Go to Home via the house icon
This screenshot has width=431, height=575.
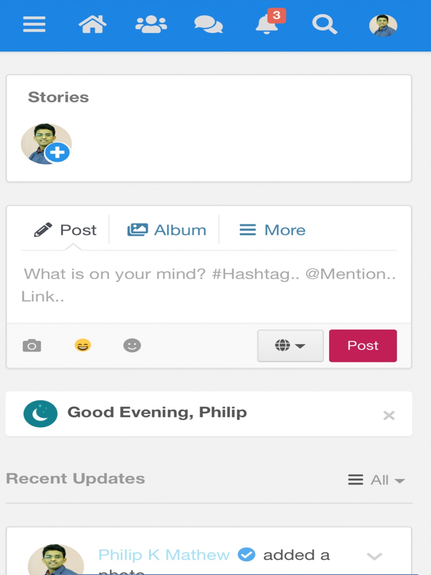pyautogui.click(x=92, y=24)
